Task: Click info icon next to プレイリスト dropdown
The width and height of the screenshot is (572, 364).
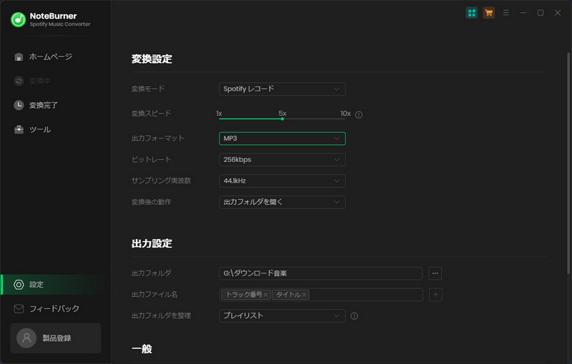Action: coord(354,315)
